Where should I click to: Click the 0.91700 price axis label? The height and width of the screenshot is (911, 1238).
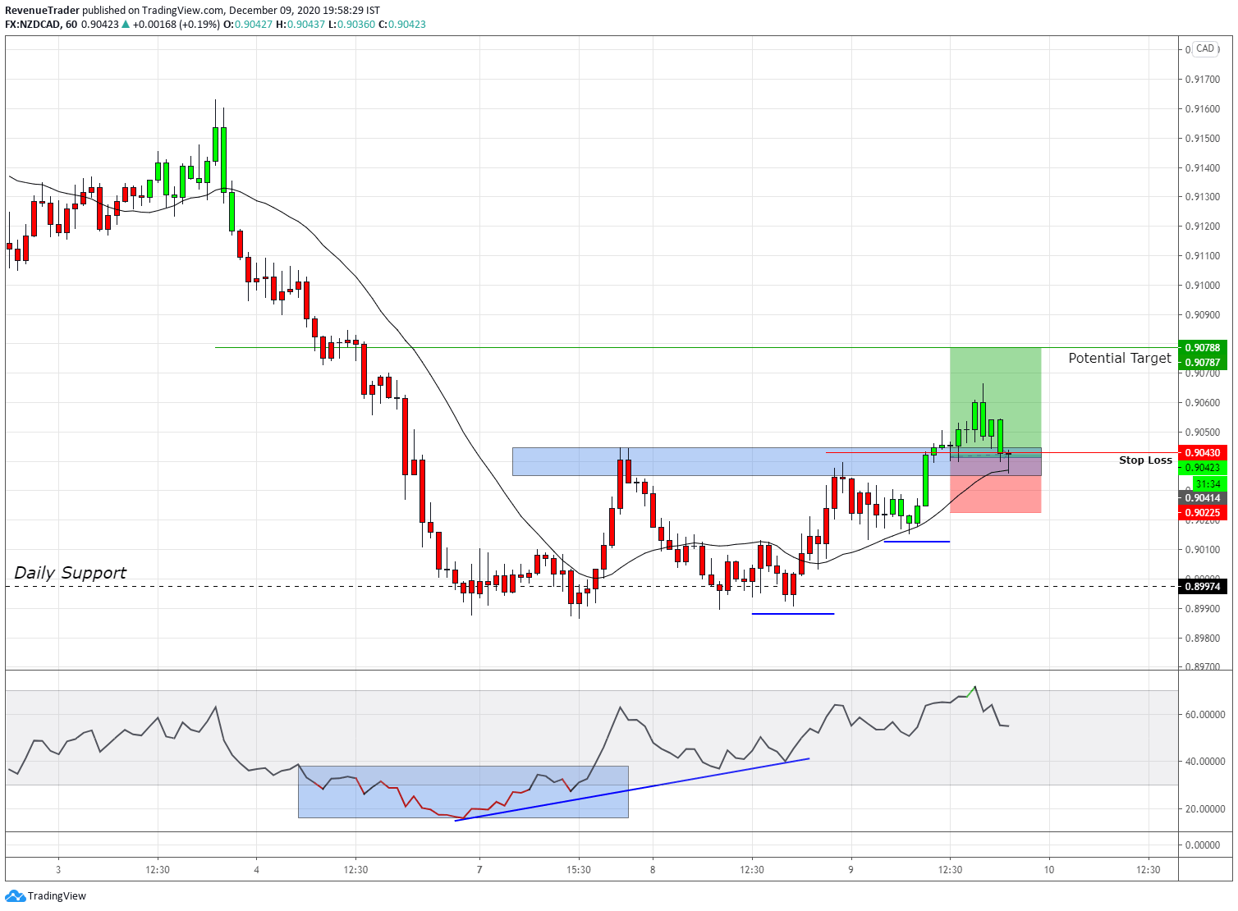pyautogui.click(x=1203, y=80)
